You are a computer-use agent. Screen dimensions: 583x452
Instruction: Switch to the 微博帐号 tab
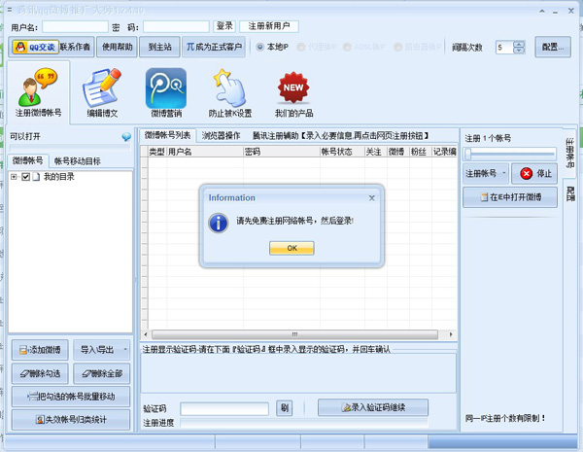pyautogui.click(x=28, y=160)
